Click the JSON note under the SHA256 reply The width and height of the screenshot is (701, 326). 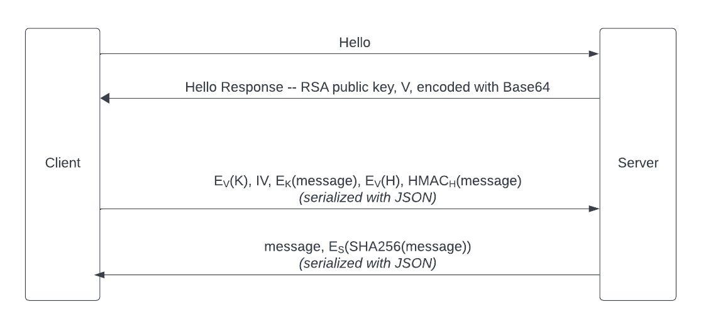tap(368, 263)
